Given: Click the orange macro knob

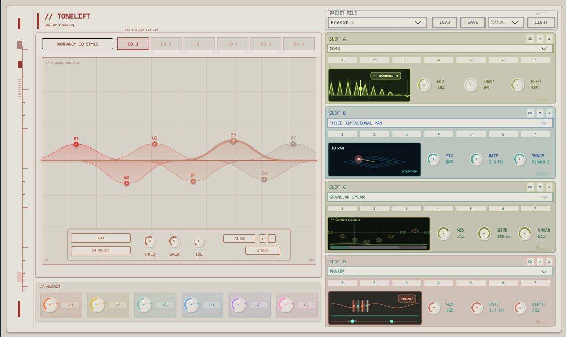Looking at the screenshot, I should click(50, 305).
